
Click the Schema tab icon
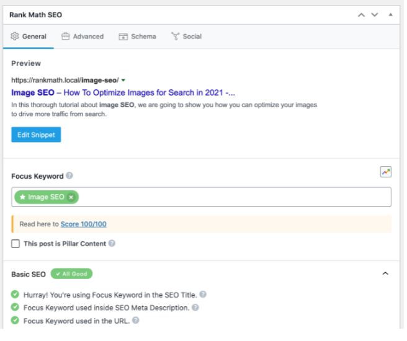point(123,37)
